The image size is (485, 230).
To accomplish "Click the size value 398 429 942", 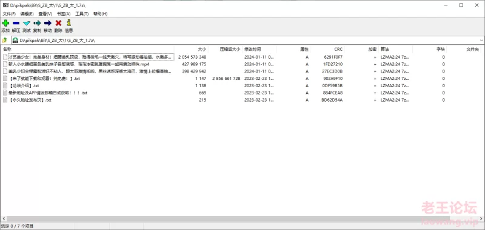I will click(x=194, y=71).
